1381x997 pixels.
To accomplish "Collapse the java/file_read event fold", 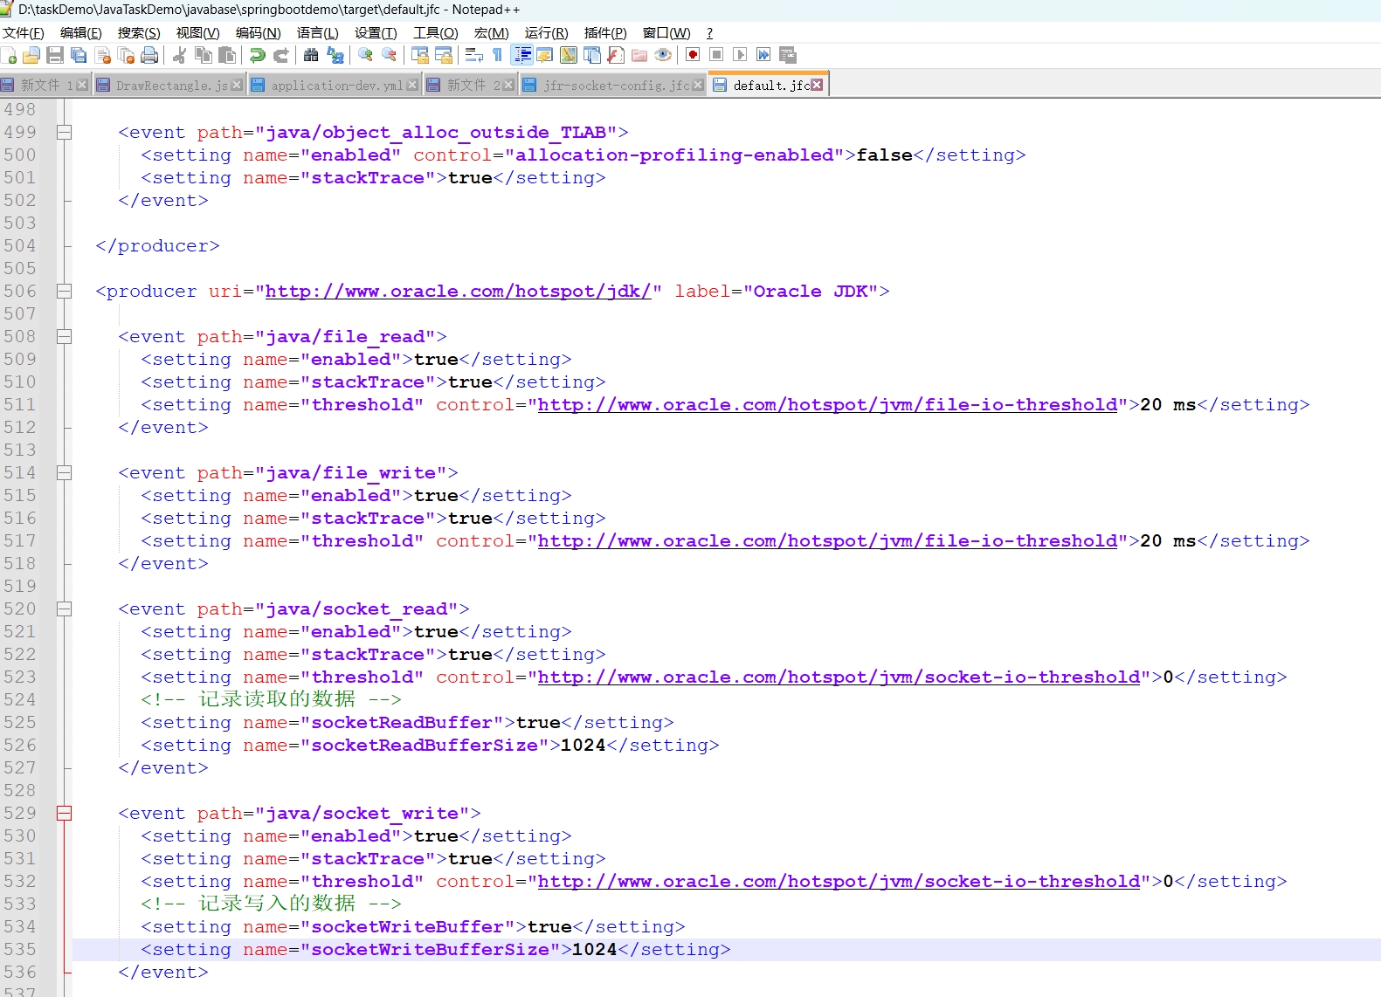I will click(64, 337).
